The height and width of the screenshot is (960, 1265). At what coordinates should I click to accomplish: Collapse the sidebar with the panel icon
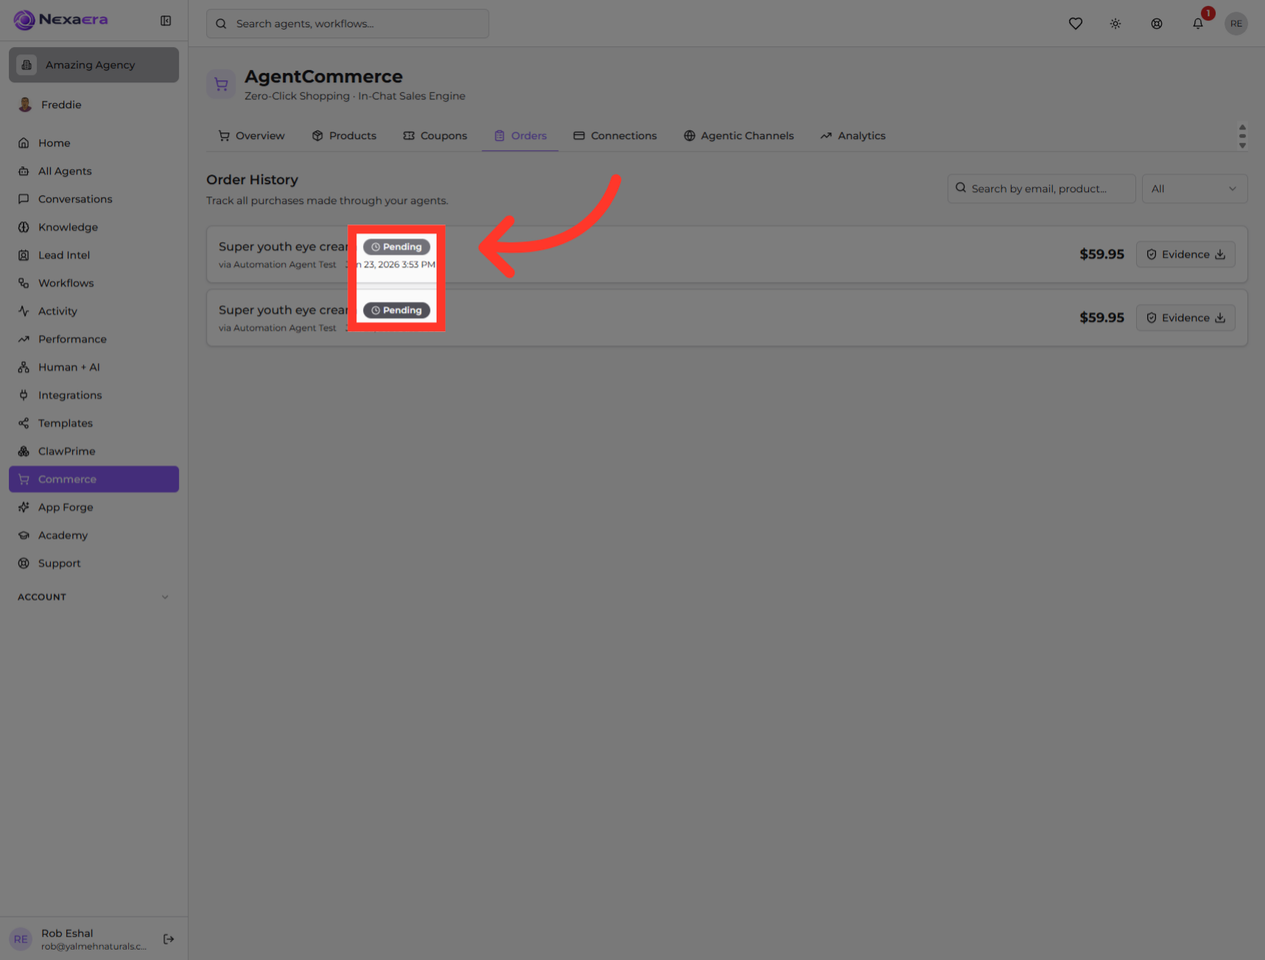(166, 21)
